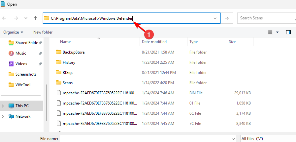This screenshot has width=296, height=142.
Task: Expand the address bar history dropdown
Action: click(215, 18)
